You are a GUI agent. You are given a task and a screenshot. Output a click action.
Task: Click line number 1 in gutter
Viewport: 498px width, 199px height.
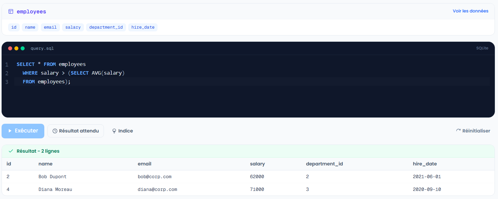click(x=7, y=65)
